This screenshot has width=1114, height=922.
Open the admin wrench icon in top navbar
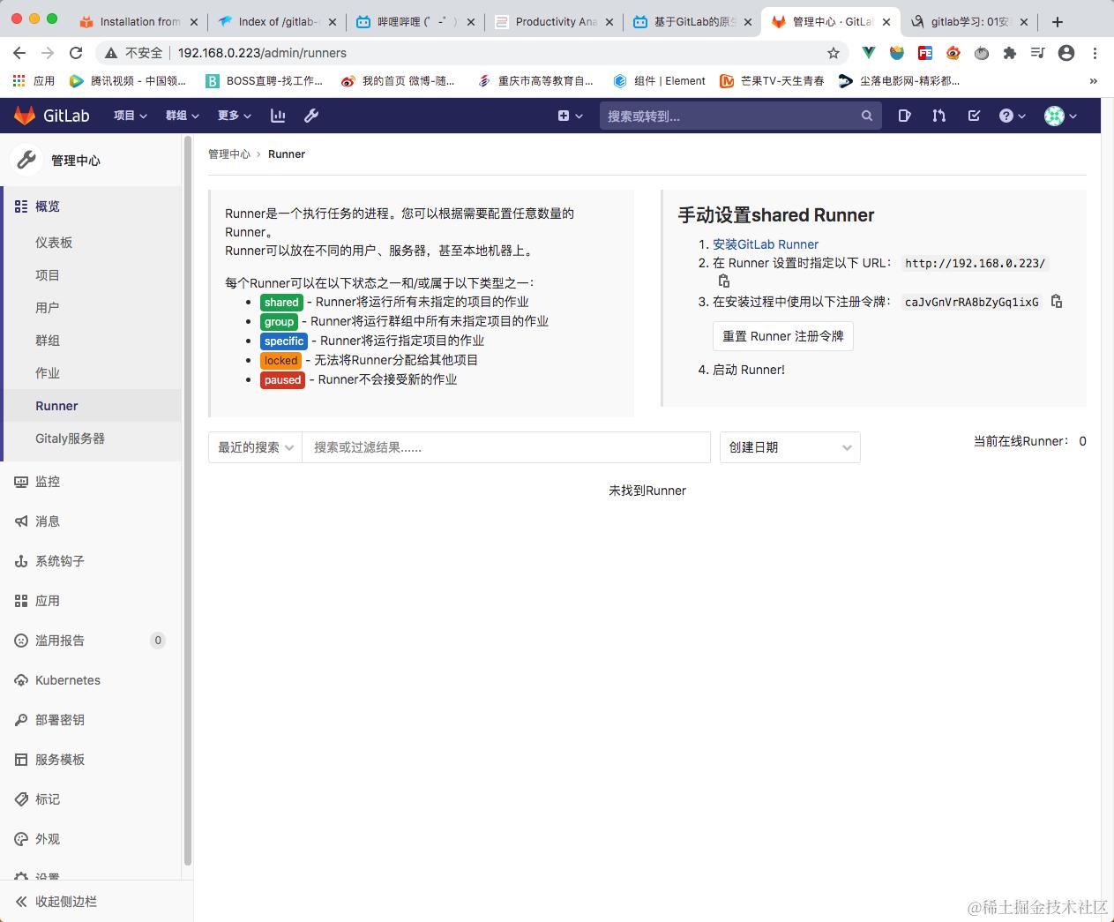click(x=310, y=116)
